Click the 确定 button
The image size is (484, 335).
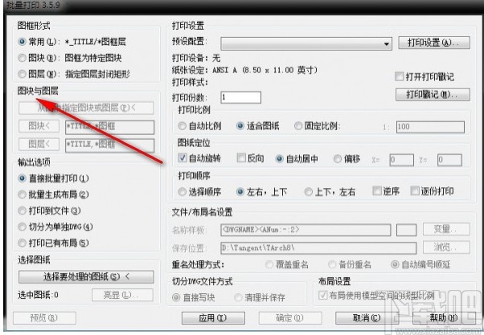tap(290, 318)
